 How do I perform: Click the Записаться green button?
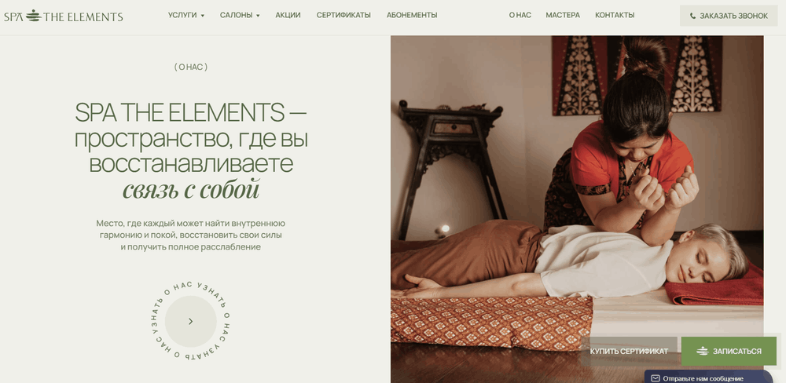(x=729, y=351)
